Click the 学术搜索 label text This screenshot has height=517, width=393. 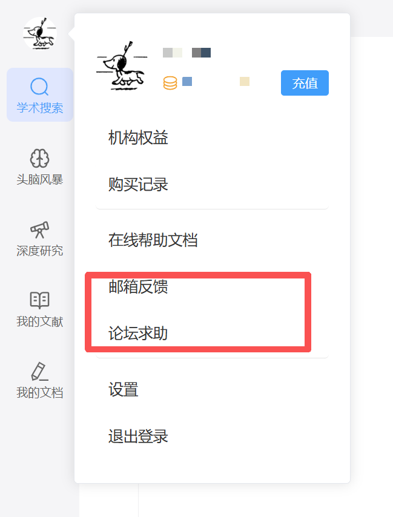pos(40,108)
